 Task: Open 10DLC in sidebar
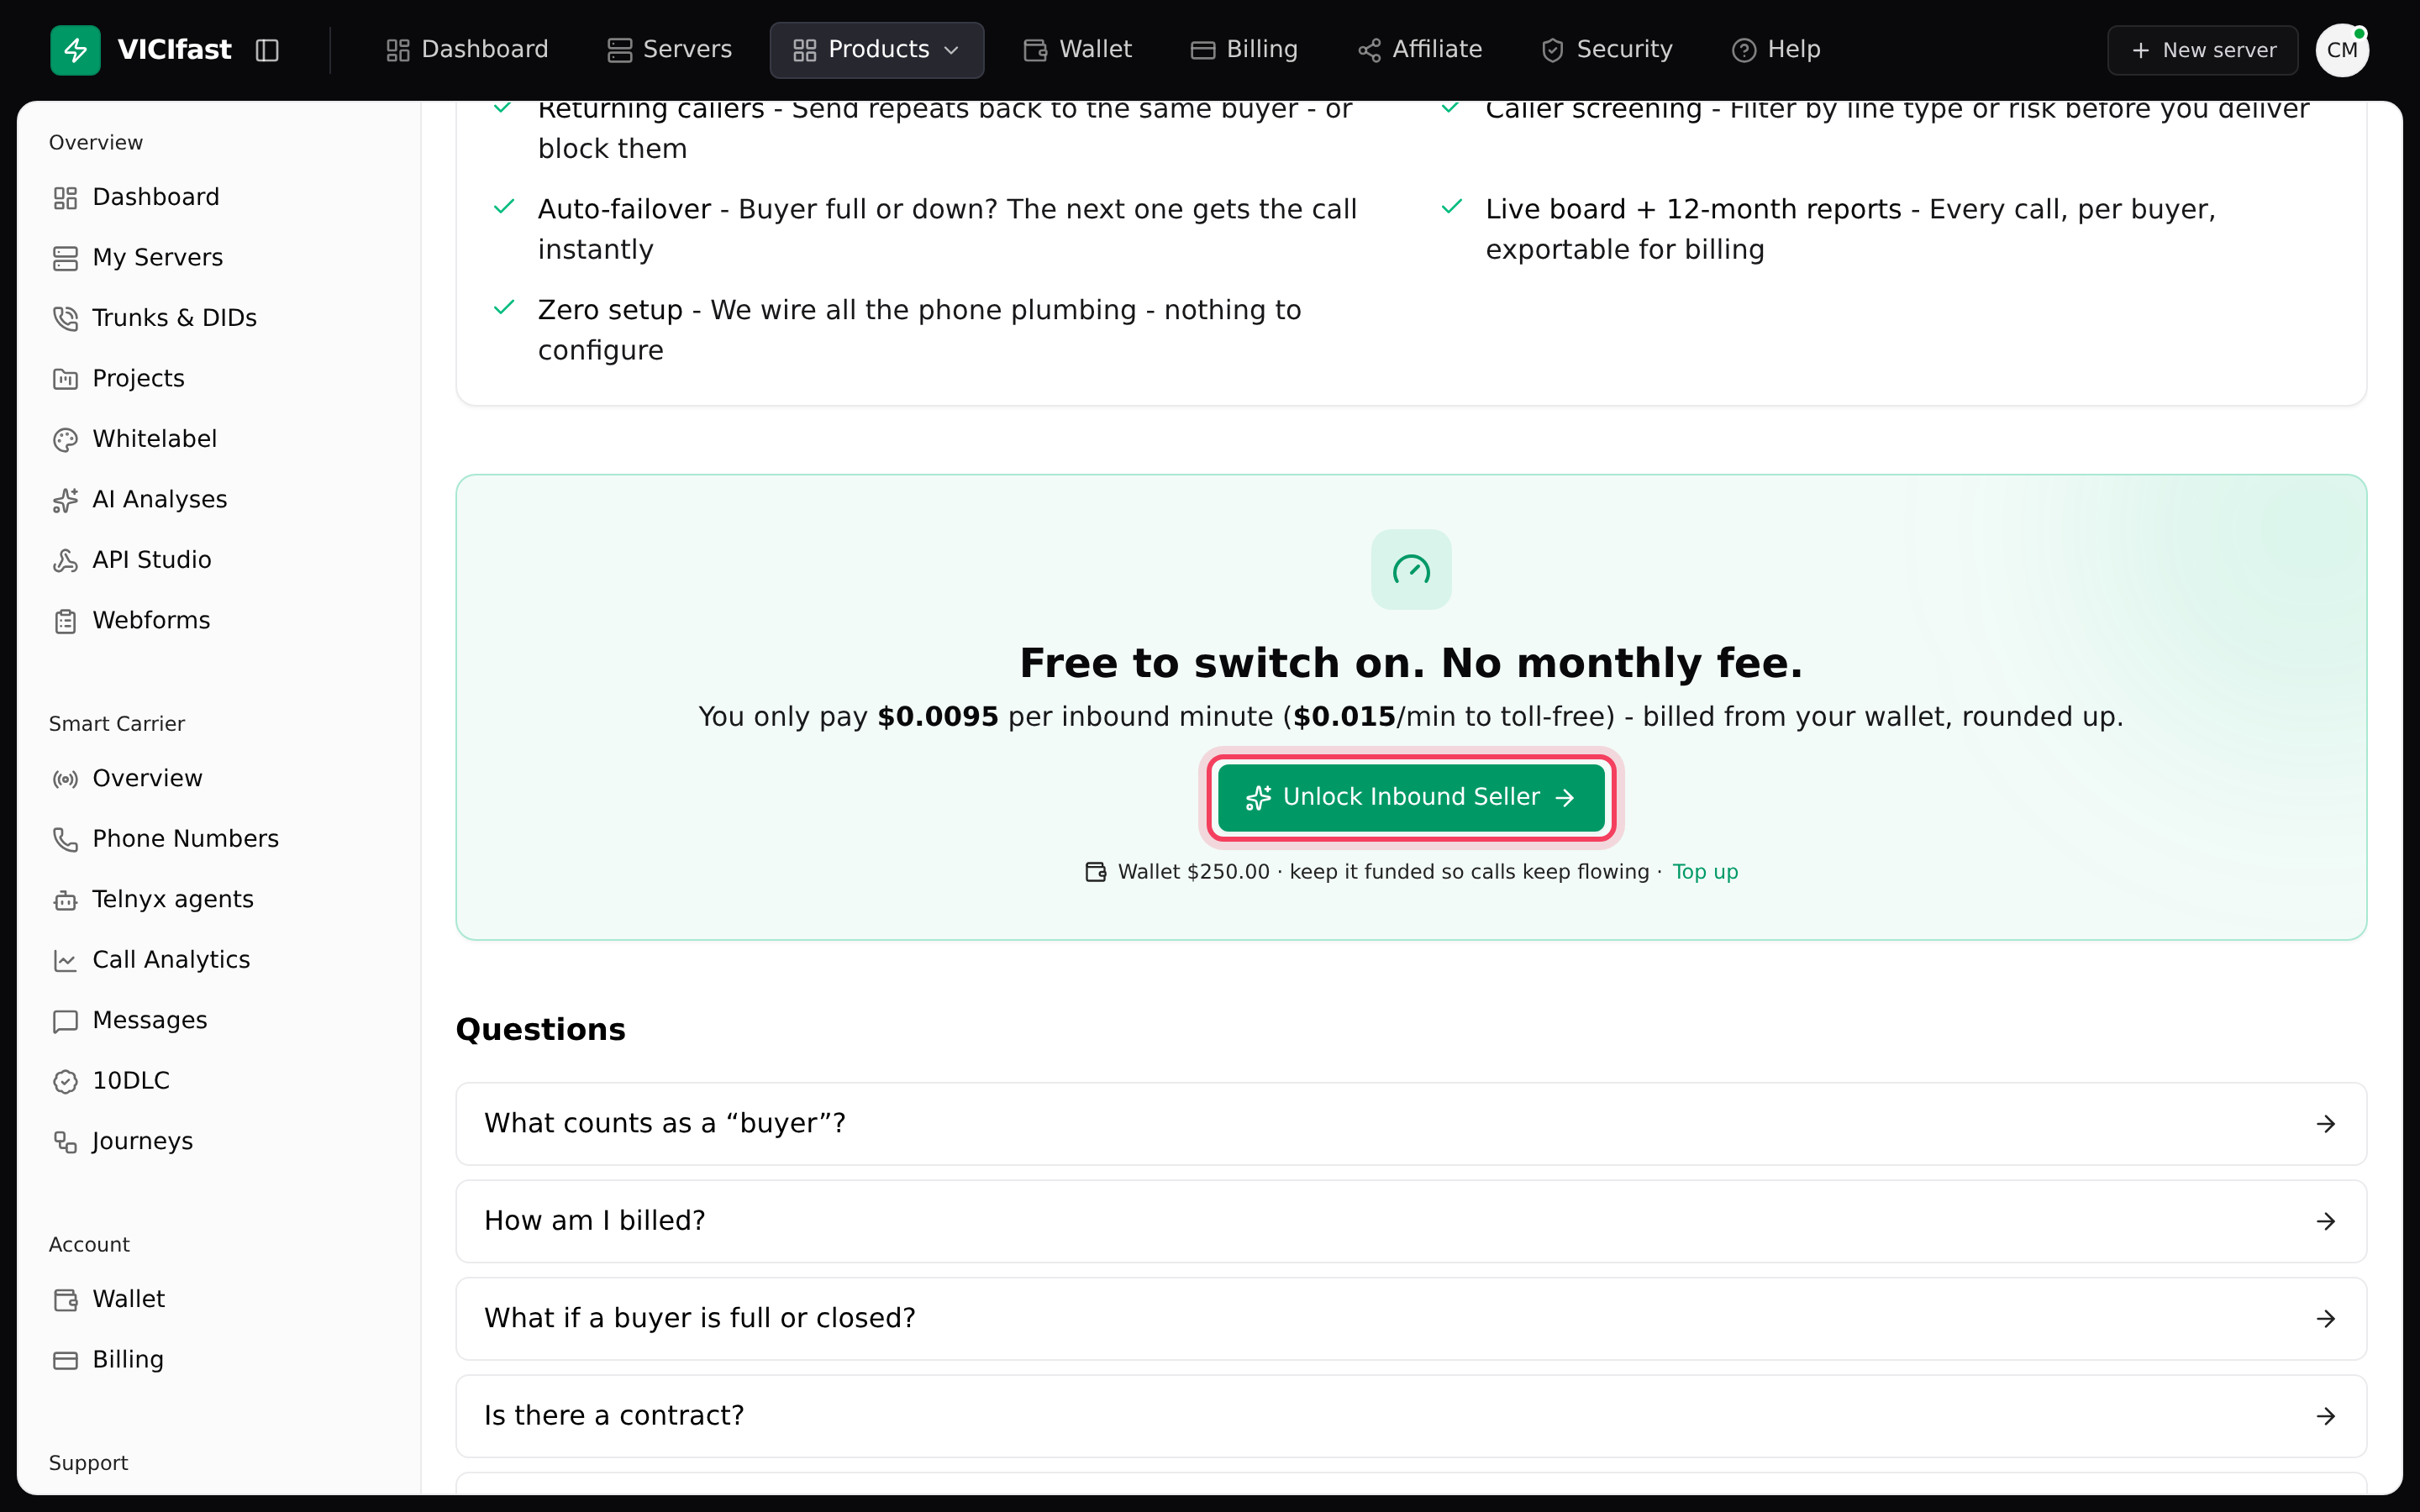pyautogui.click(x=112, y=1081)
